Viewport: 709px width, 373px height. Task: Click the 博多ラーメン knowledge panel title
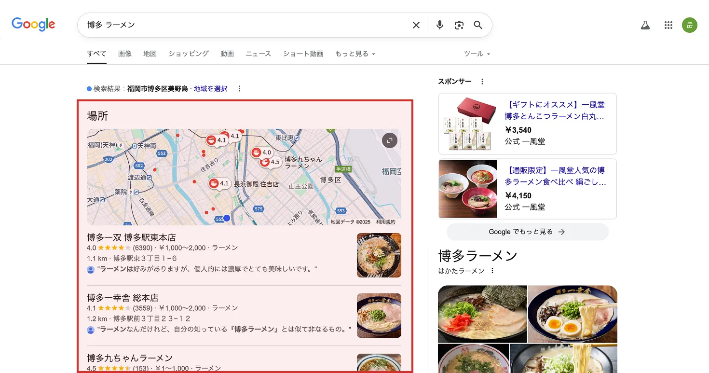click(x=477, y=255)
